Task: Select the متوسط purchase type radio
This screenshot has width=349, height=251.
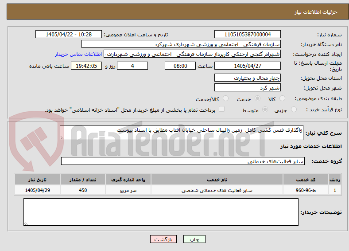Action: coord(265,109)
